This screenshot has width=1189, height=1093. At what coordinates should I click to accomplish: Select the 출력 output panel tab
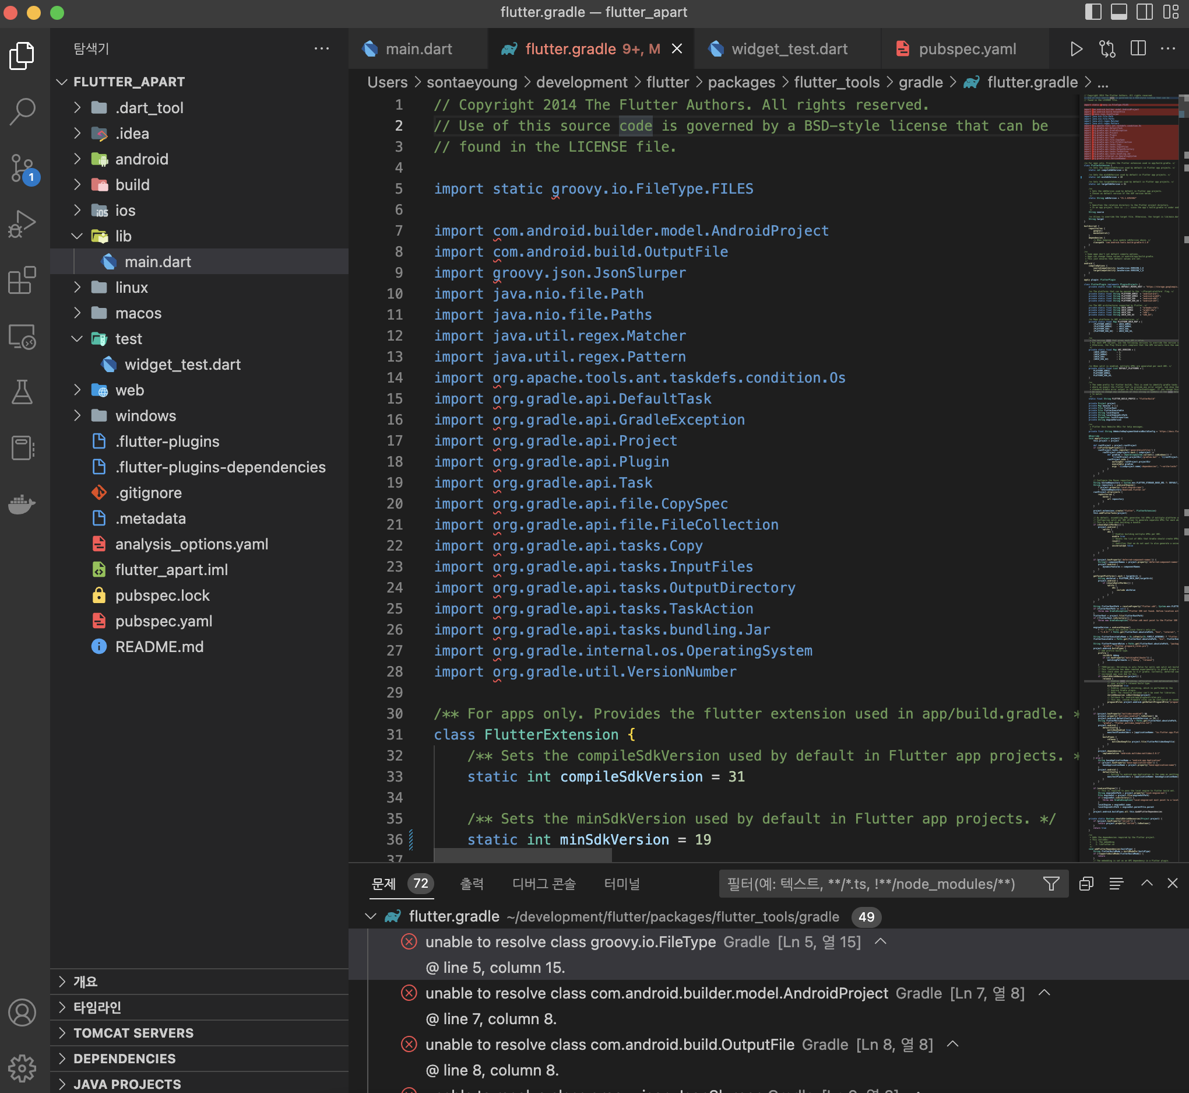pyautogui.click(x=472, y=884)
